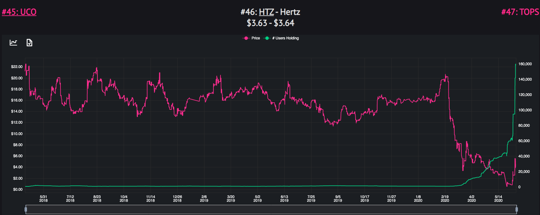Click the 5/14 2020 date label

(498, 199)
